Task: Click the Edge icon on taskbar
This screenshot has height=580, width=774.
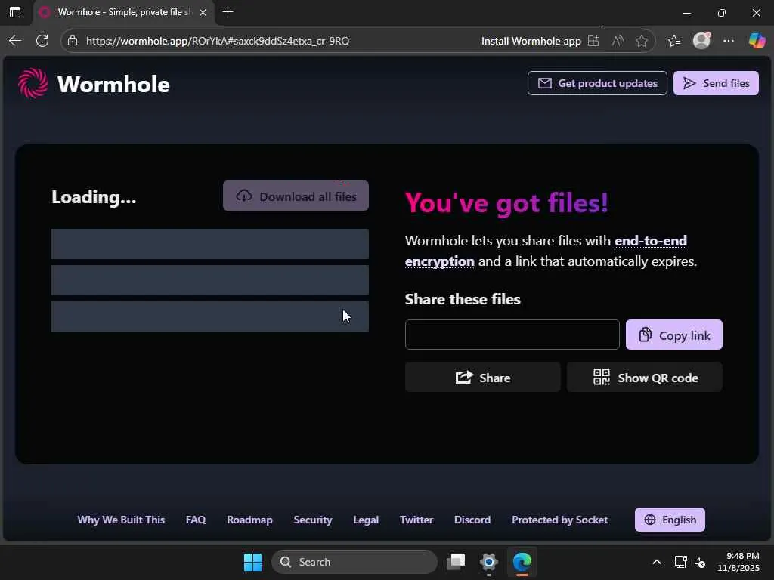Action: (522, 562)
